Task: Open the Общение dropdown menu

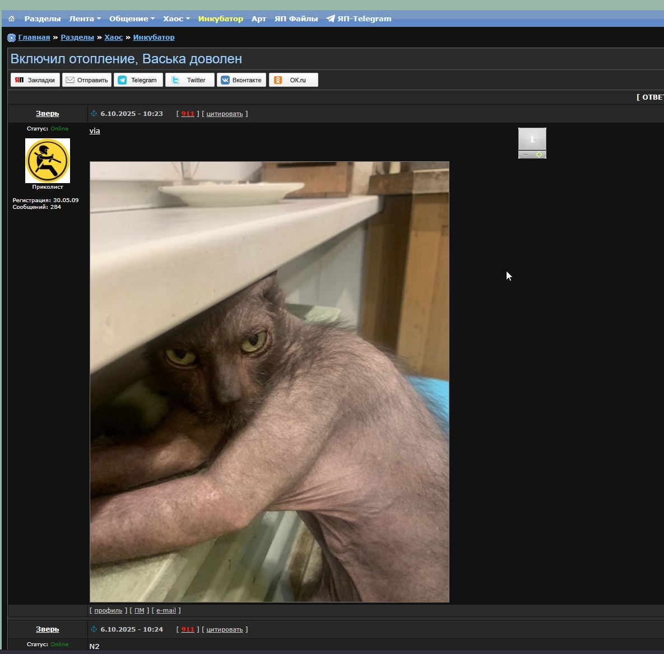Action: 132,19
